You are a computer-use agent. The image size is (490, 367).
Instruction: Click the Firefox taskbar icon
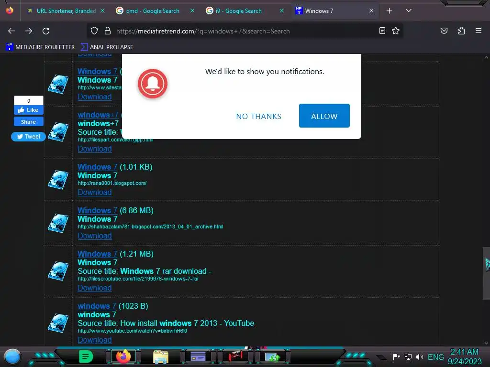point(123,356)
